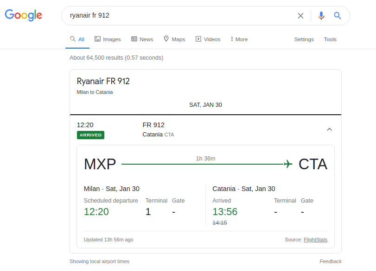Click the Ryanair FR 912 title

103,81
